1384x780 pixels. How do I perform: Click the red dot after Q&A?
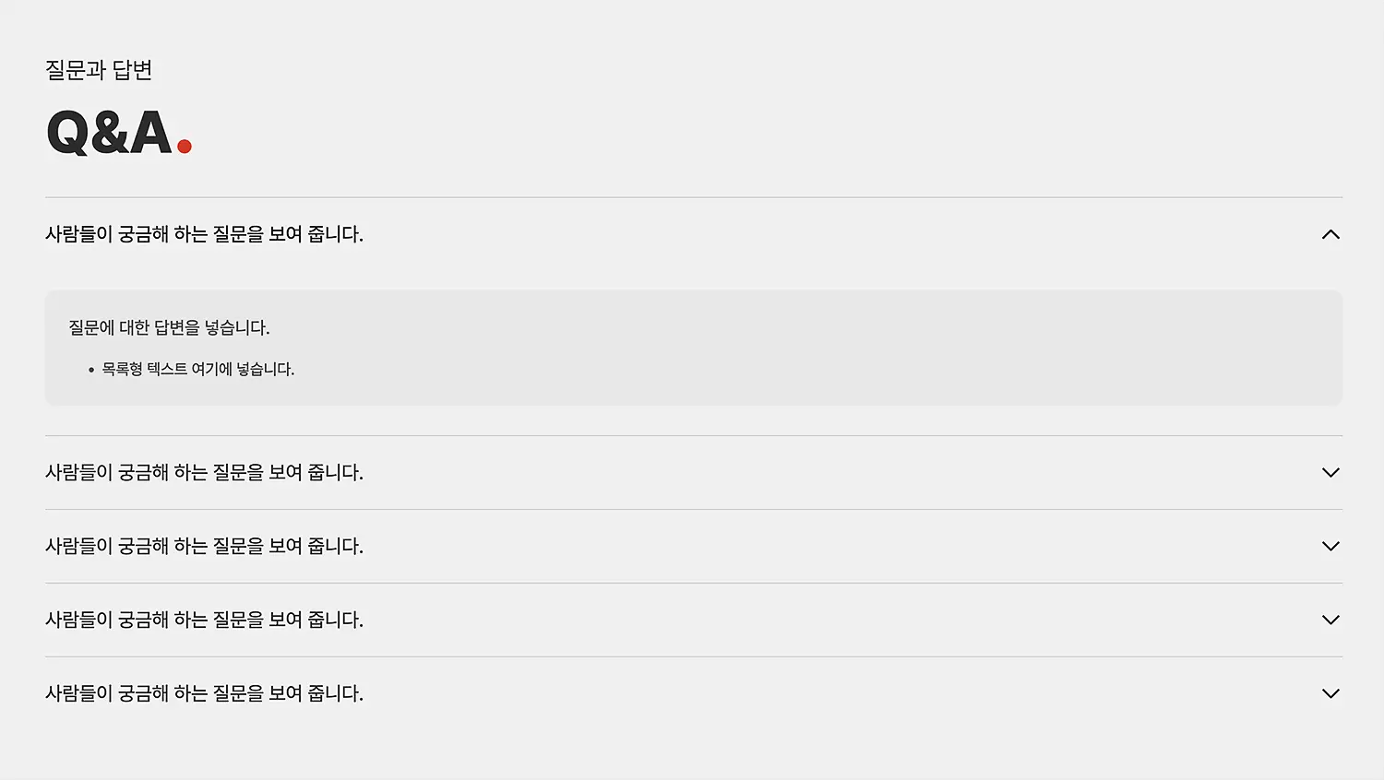[185, 147]
